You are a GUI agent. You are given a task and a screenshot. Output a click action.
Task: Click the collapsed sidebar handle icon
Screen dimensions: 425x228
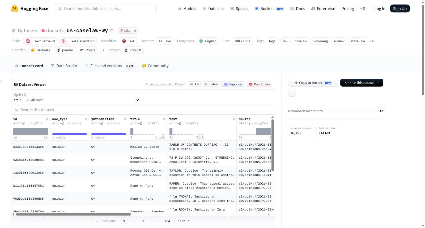coord(1,82)
